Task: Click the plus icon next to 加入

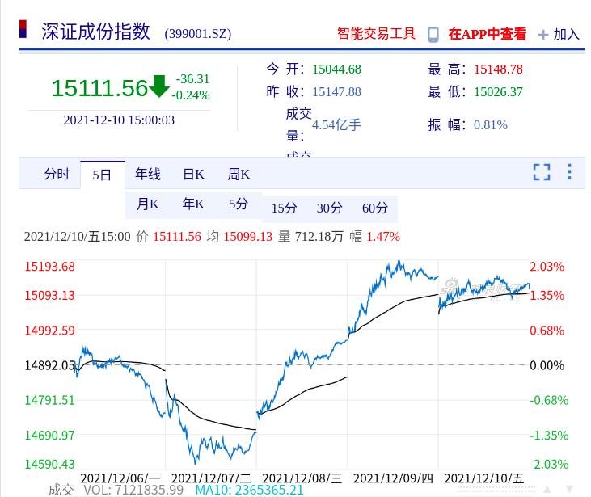Action: [x=543, y=35]
